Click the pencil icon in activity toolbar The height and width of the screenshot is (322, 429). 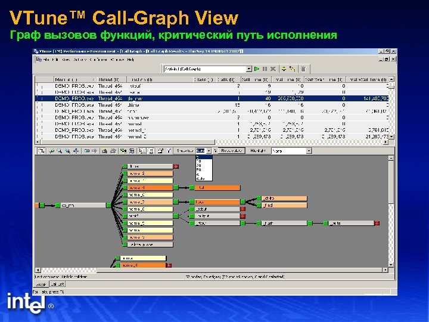click(292, 69)
